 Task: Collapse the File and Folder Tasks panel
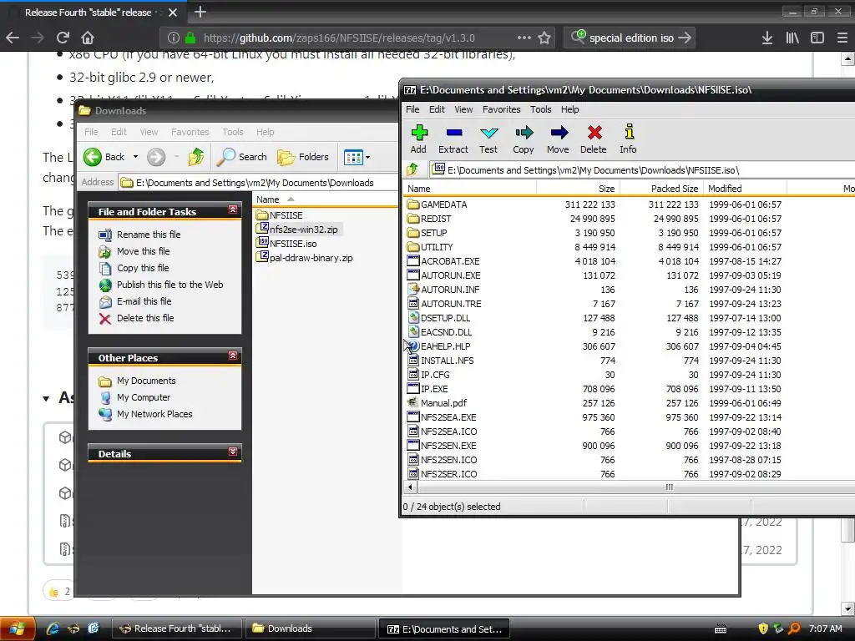click(x=233, y=209)
